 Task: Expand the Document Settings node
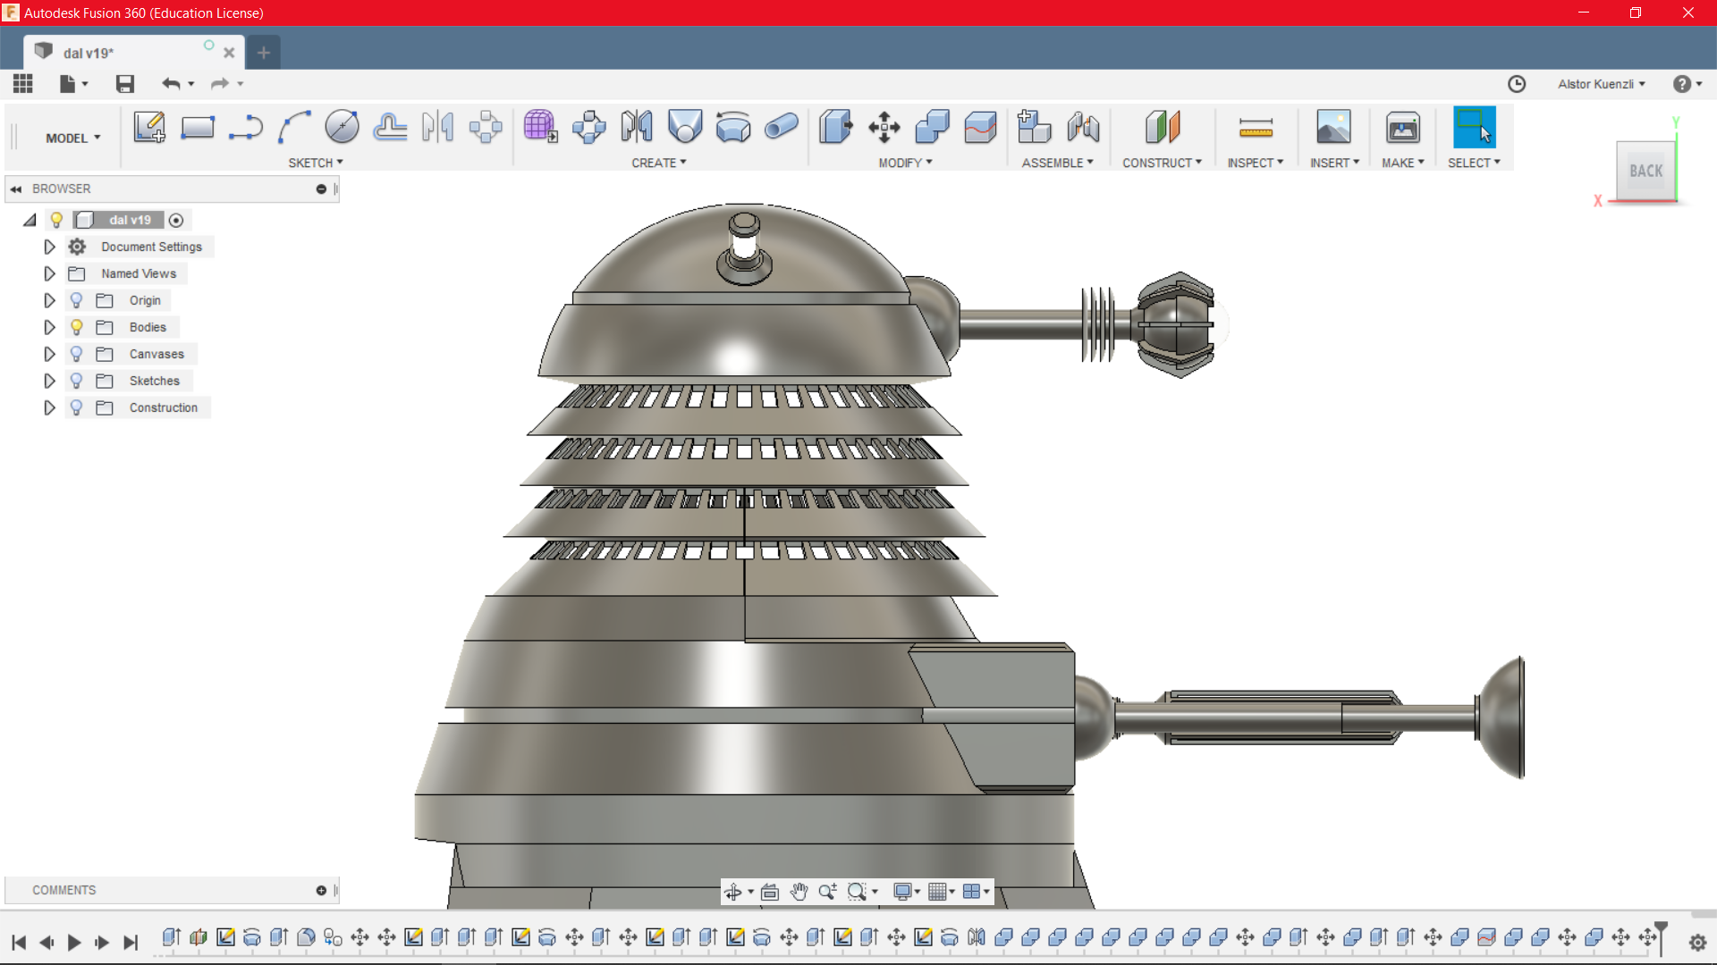49,247
